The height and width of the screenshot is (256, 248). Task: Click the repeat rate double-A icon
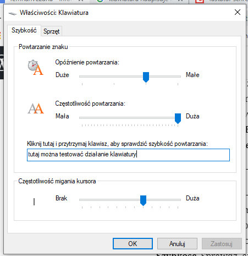coord(36,108)
